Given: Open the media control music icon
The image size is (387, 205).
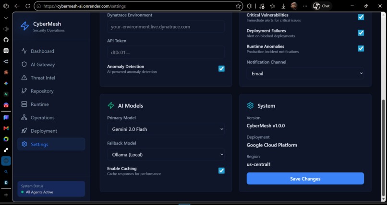Looking at the screenshot, I should click(262, 6).
